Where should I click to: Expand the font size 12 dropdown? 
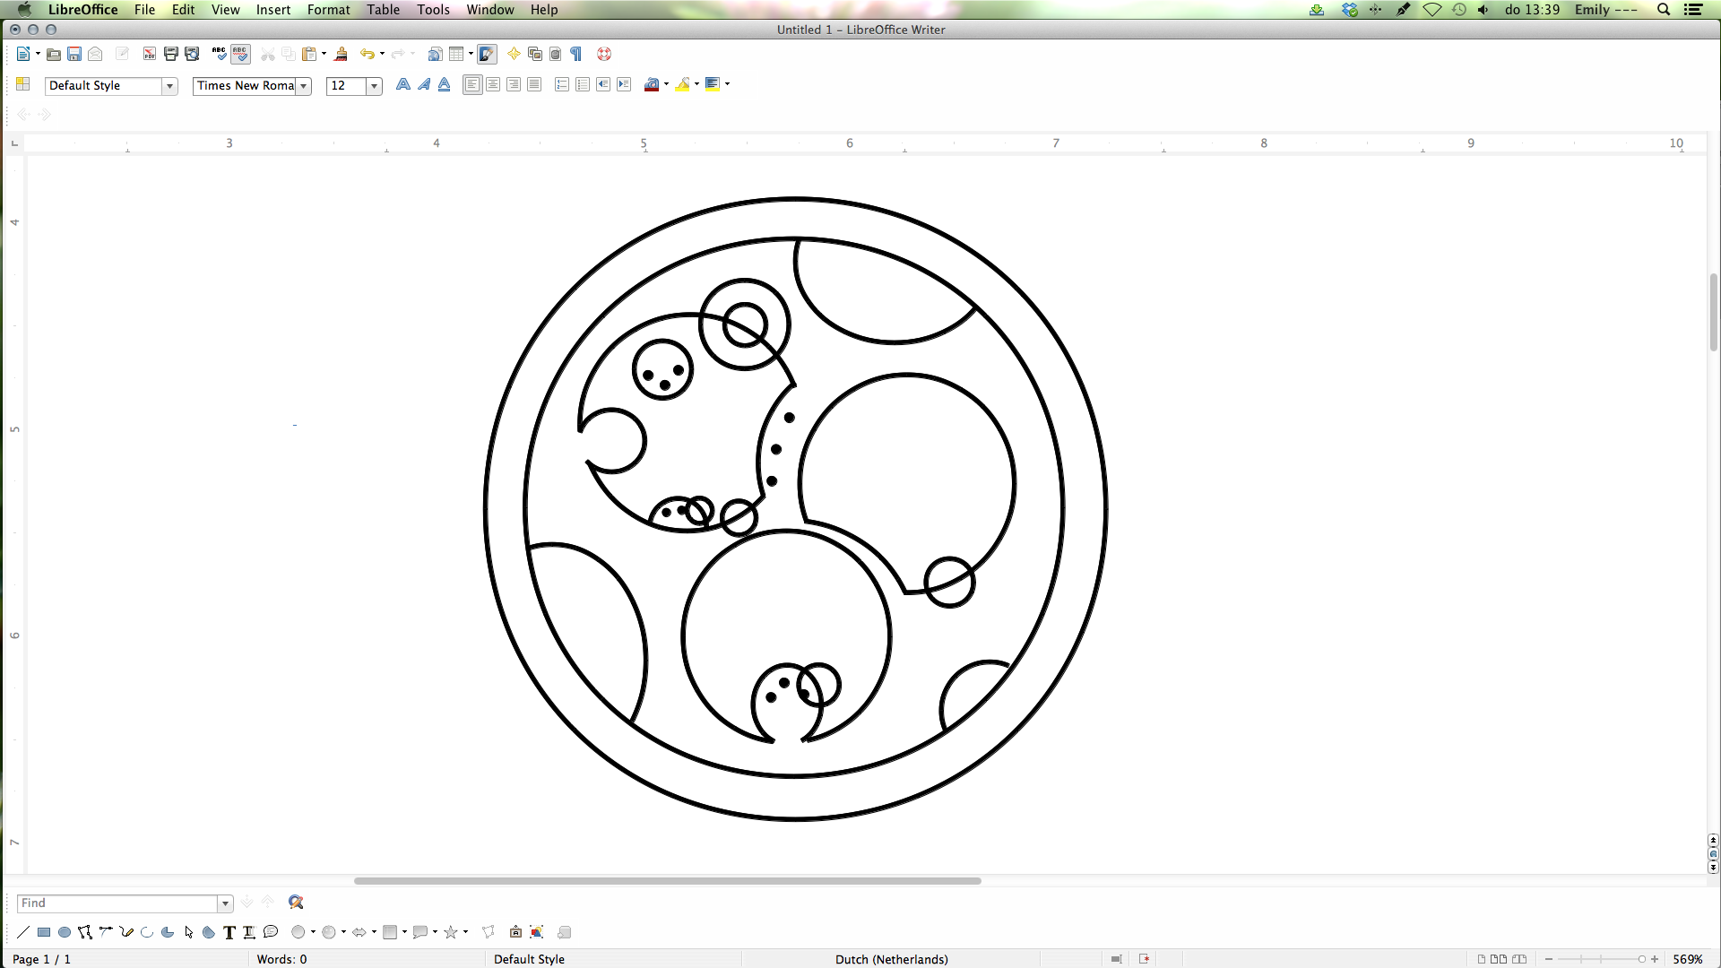[x=374, y=86]
